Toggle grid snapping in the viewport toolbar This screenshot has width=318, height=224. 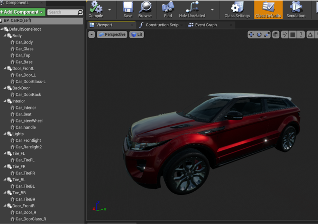[x=293, y=35]
